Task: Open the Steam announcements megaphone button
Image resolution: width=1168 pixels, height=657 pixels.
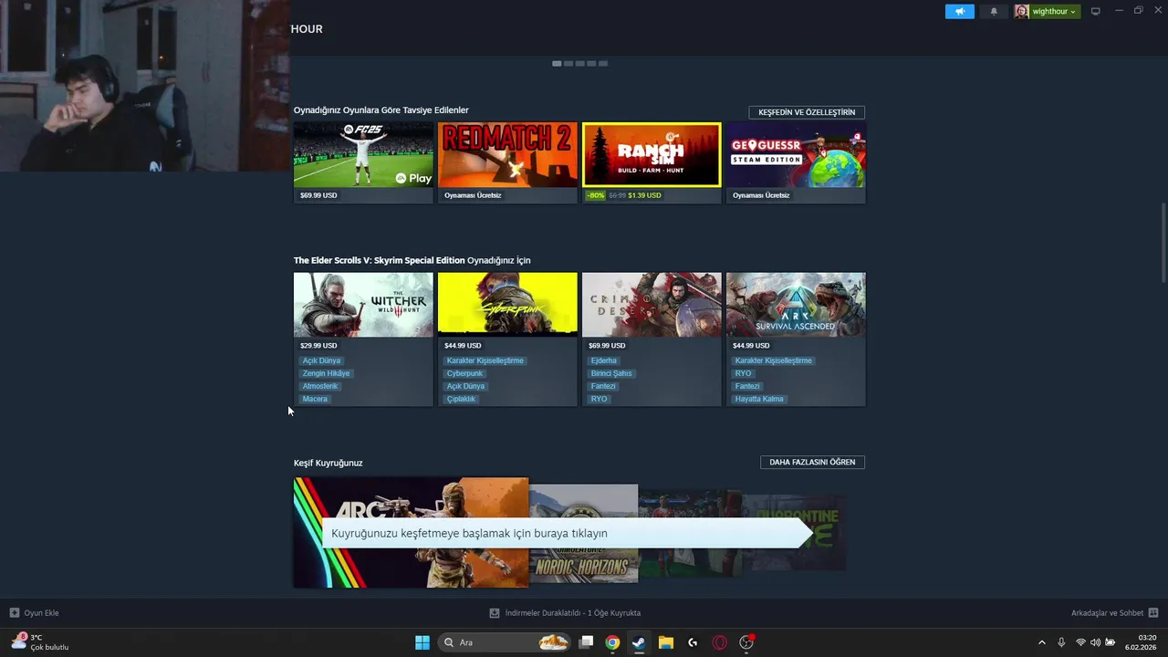Action: [x=959, y=11]
